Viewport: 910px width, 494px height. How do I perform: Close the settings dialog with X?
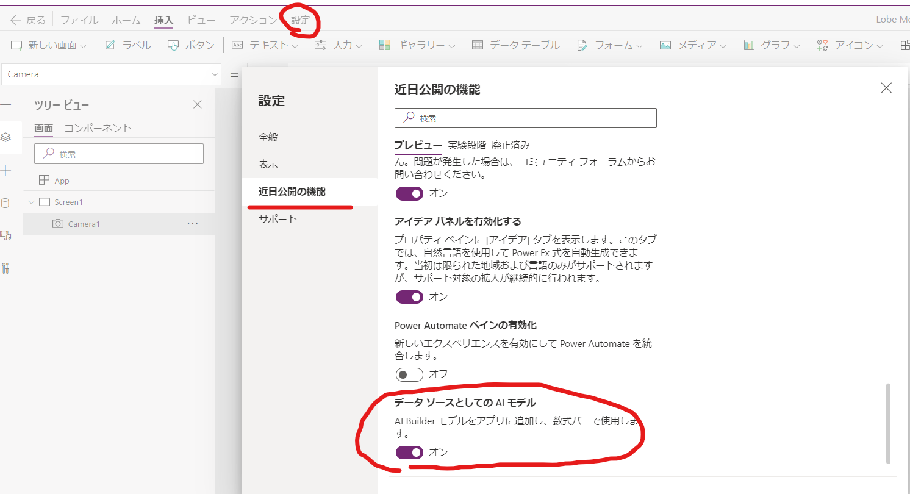point(886,88)
